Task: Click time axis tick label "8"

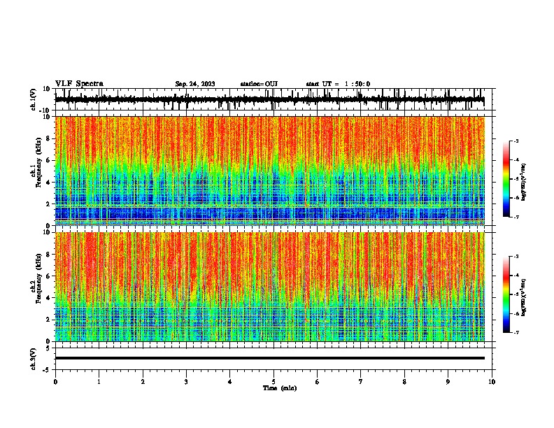Action: (404, 382)
